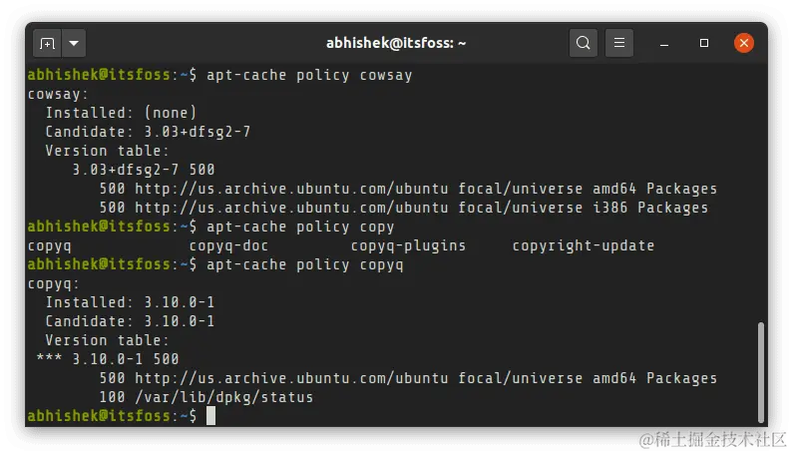This screenshot has height=455, width=793.
Task: Open the hamburger menu
Action: click(x=619, y=43)
